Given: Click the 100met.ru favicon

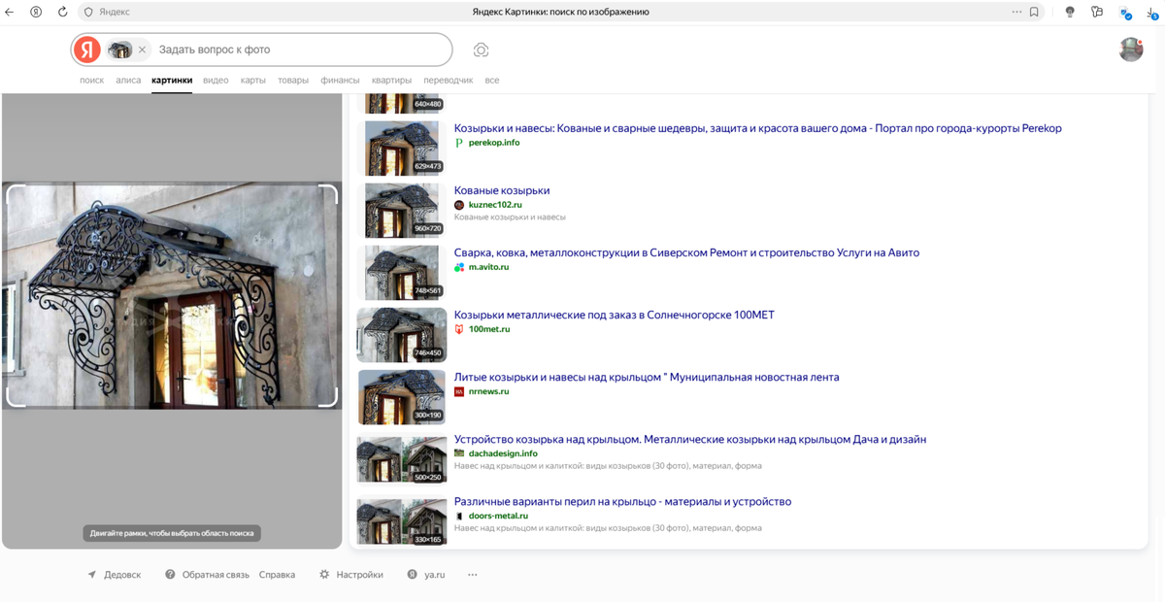Looking at the screenshot, I should coord(459,329).
